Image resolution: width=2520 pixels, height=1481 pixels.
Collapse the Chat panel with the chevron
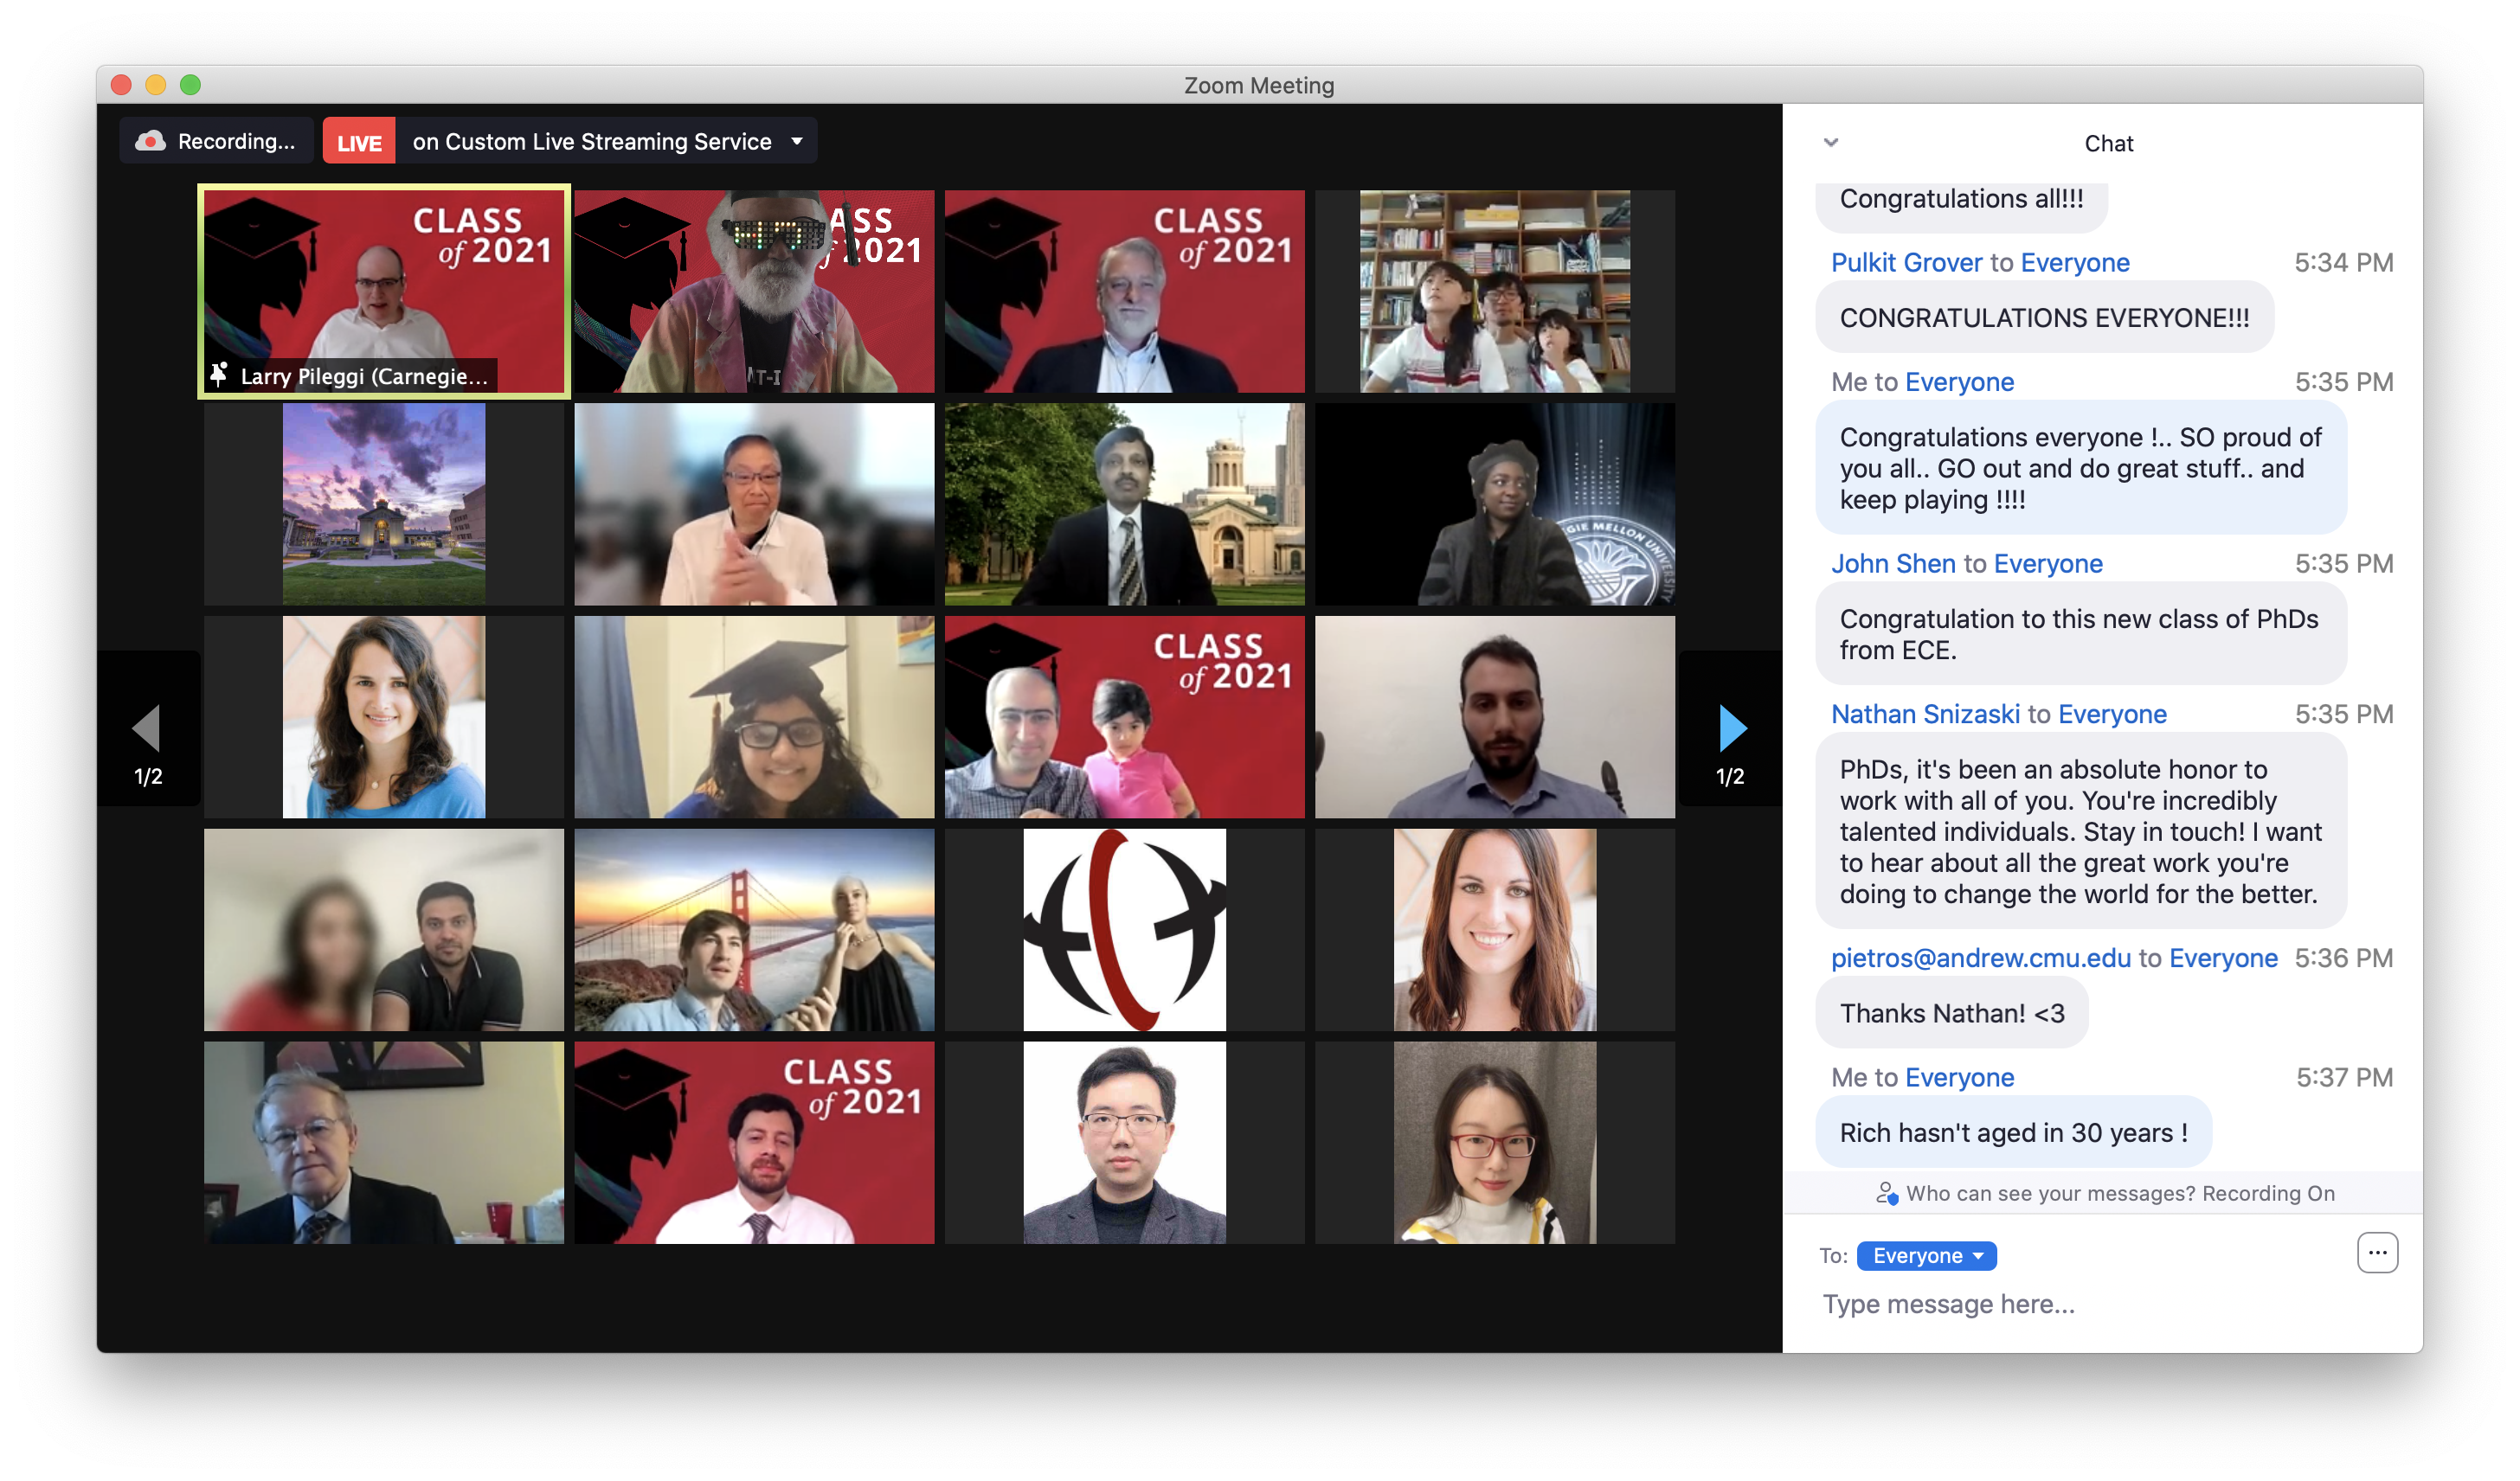1830,142
